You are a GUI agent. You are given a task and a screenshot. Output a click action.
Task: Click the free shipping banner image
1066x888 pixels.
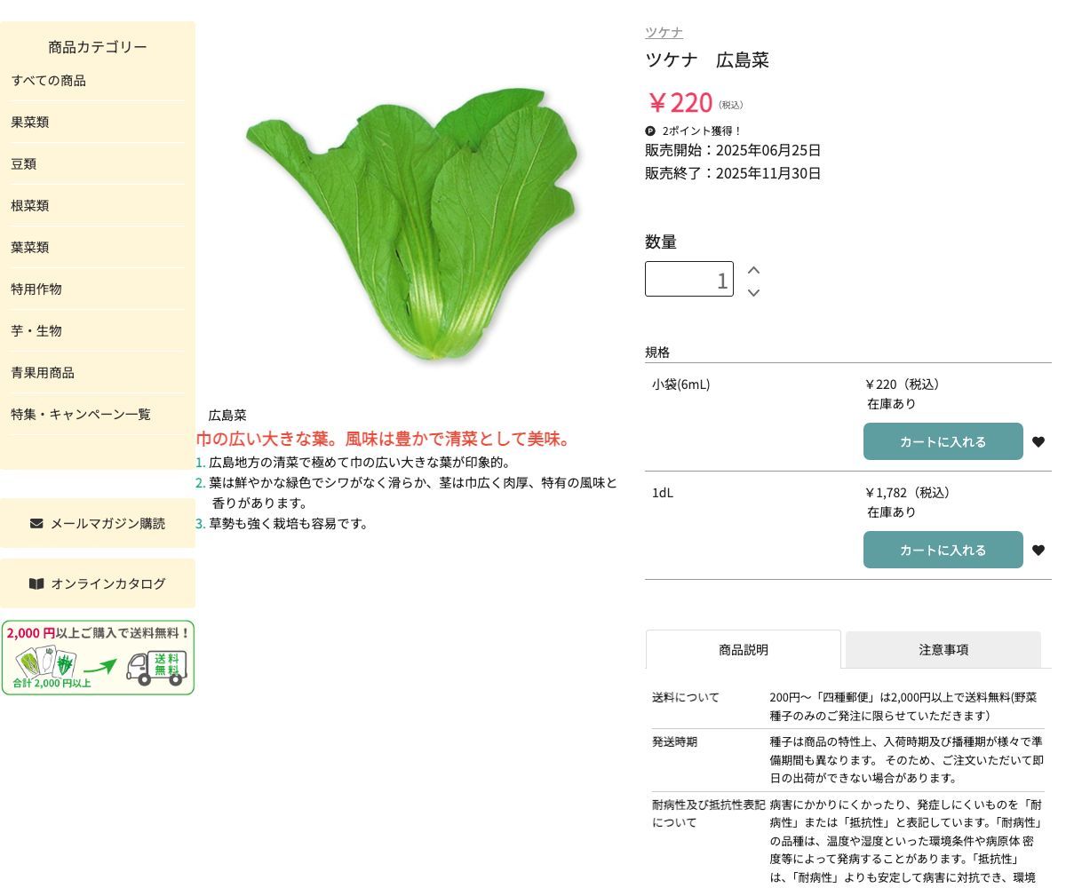[98, 658]
